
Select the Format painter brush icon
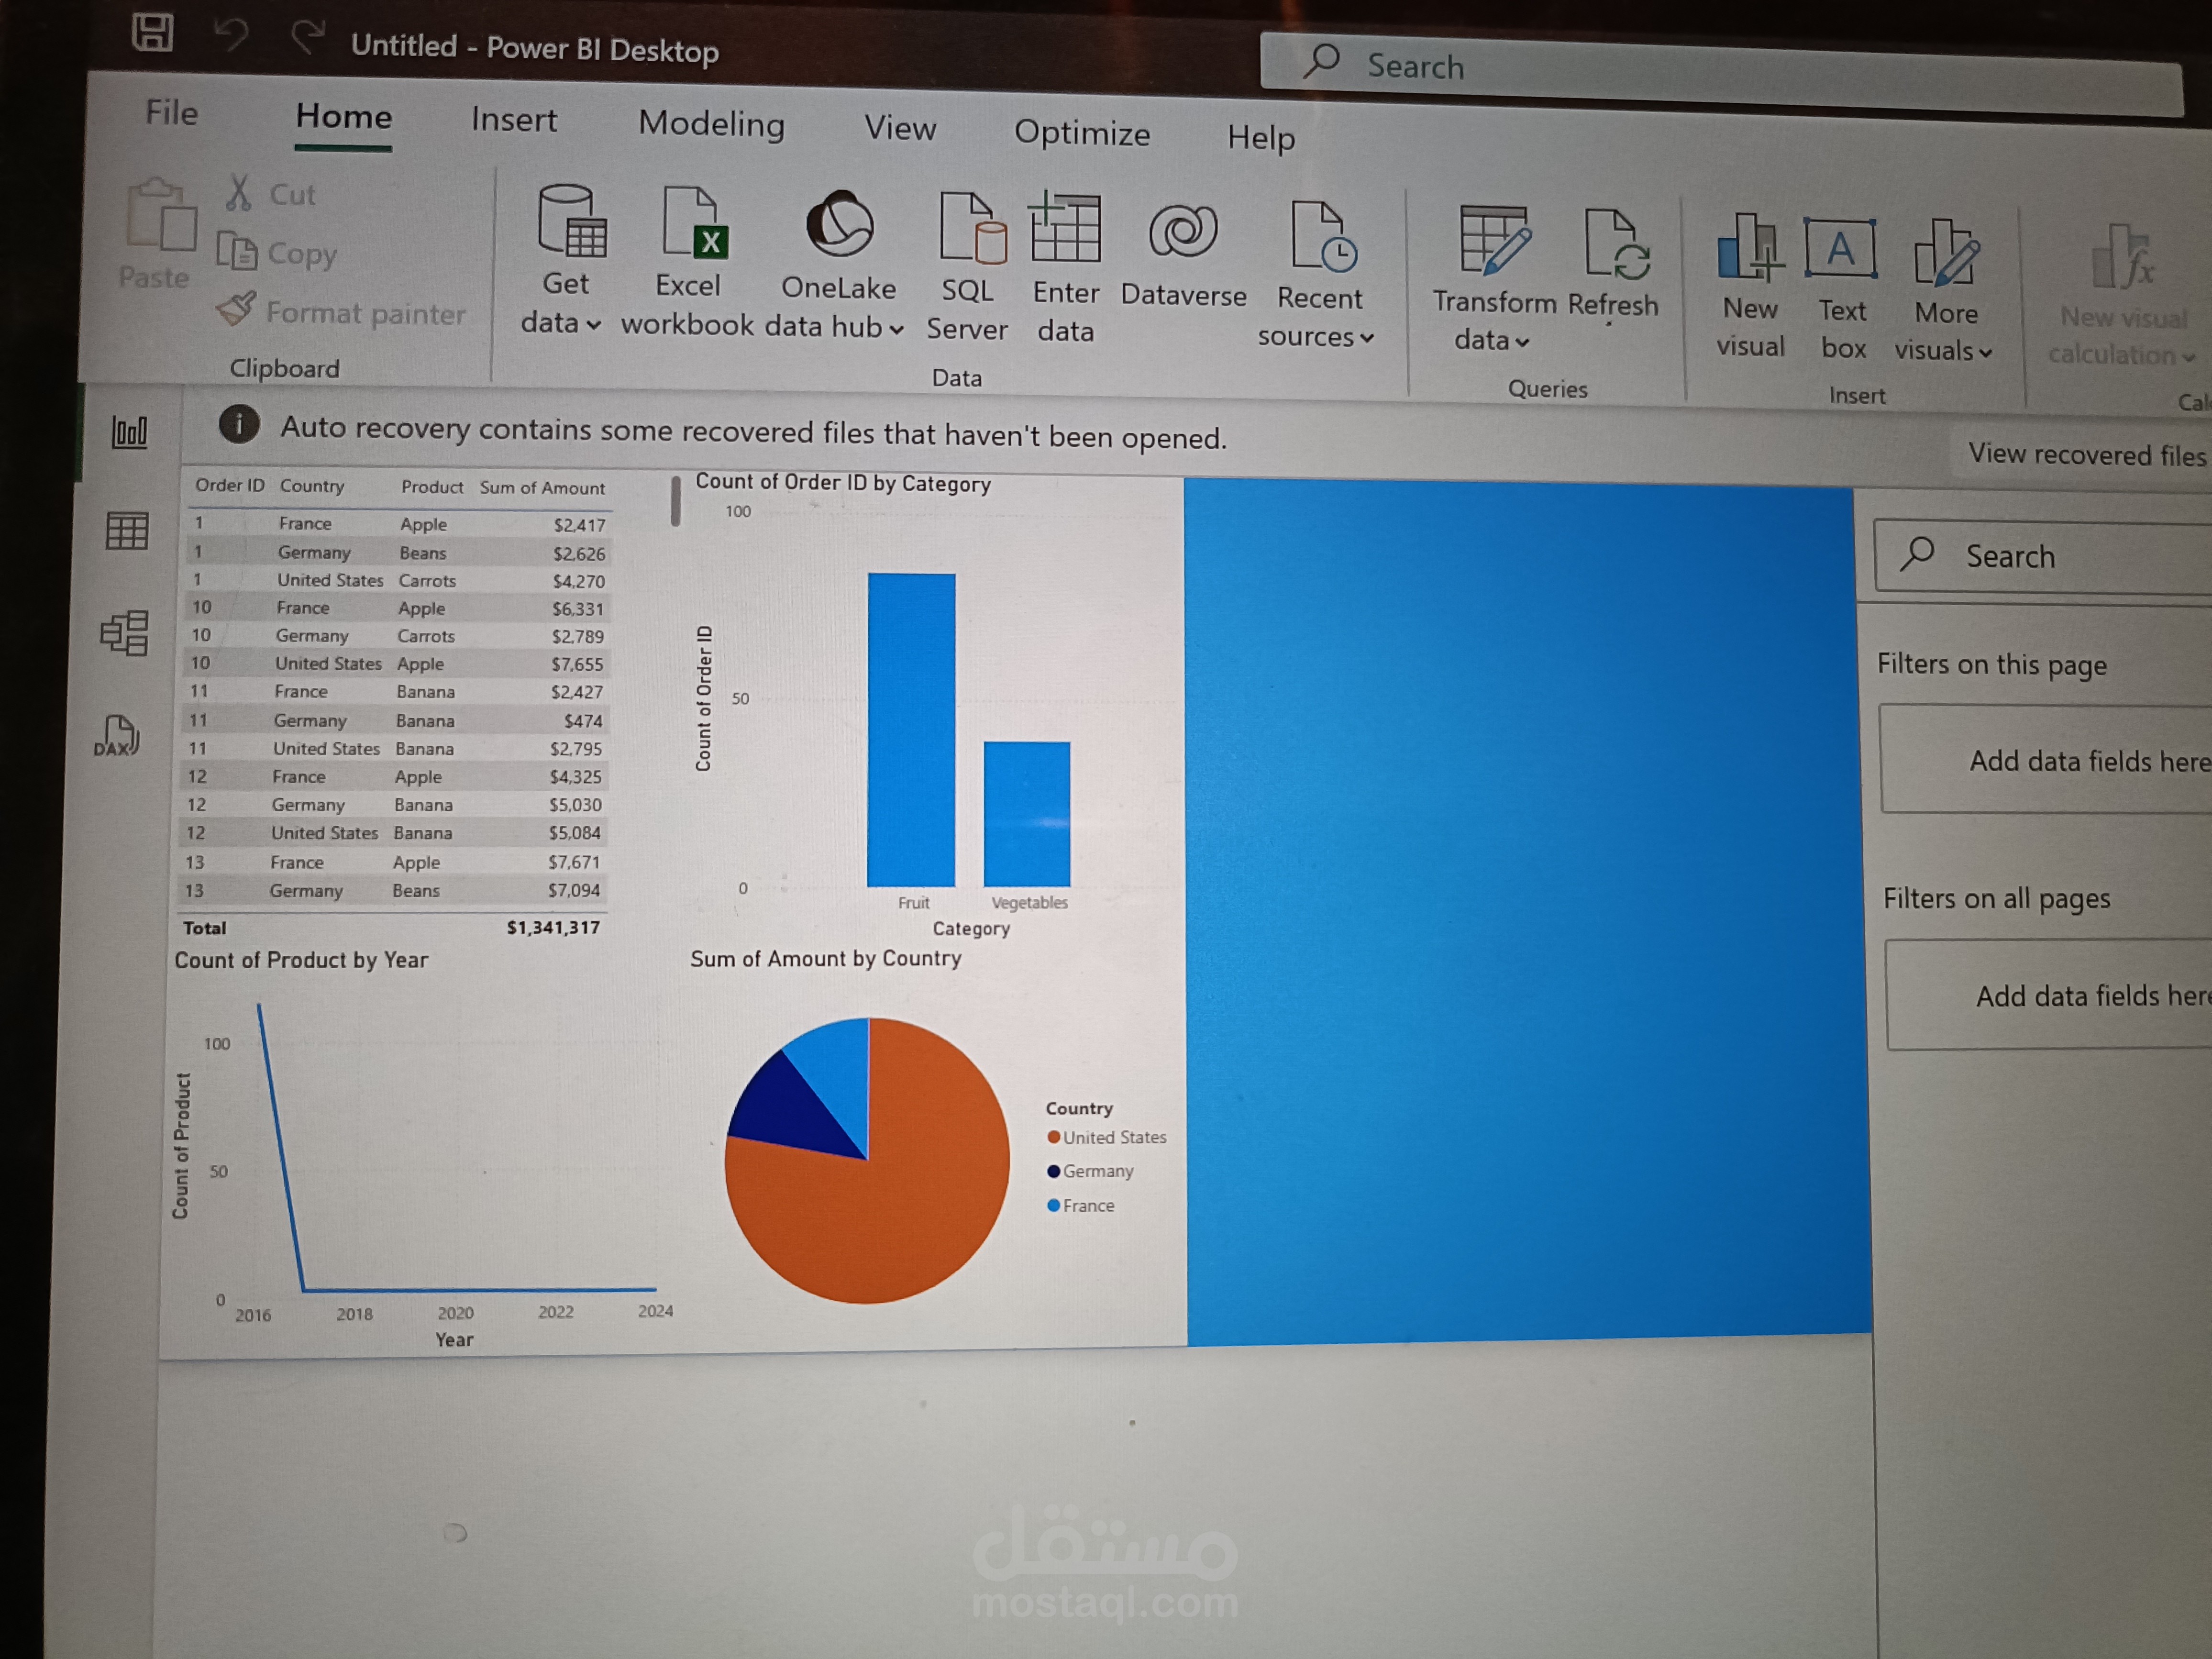[x=236, y=309]
